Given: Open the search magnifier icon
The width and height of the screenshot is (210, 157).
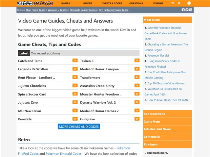Looking at the screenshot, I should tap(179, 3).
